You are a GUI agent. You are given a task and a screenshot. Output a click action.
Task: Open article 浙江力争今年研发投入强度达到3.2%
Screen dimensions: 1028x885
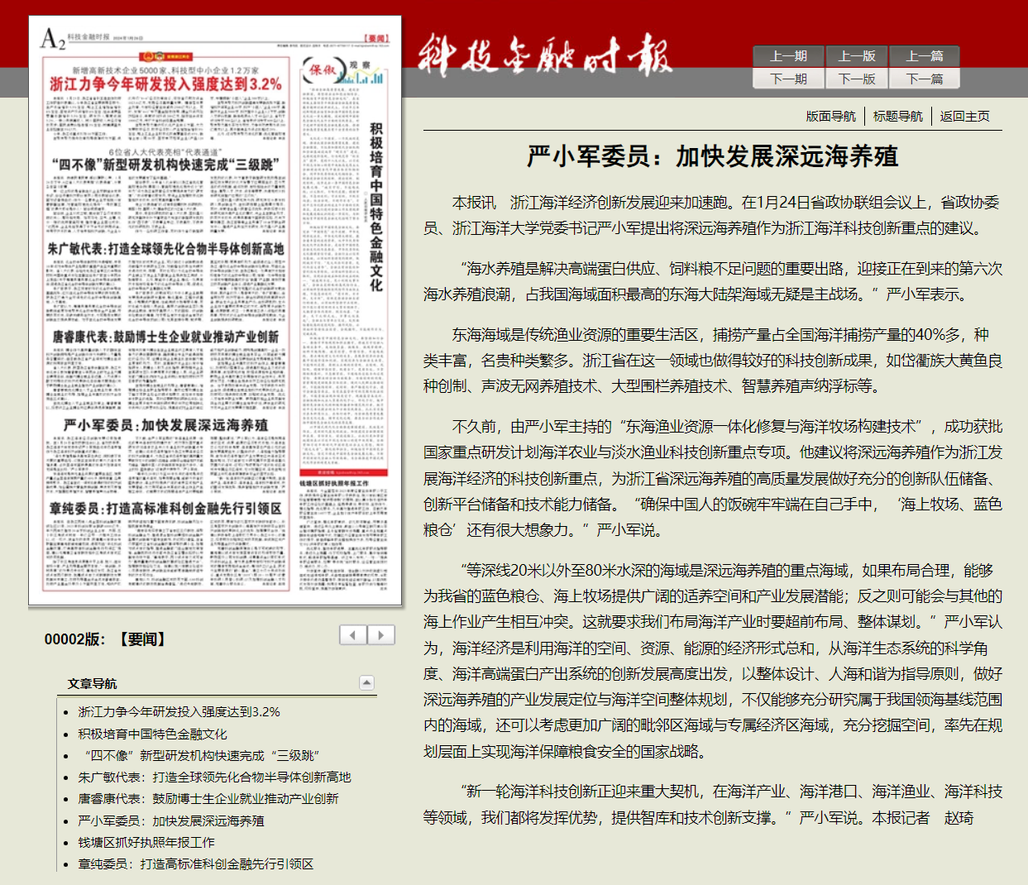(179, 711)
